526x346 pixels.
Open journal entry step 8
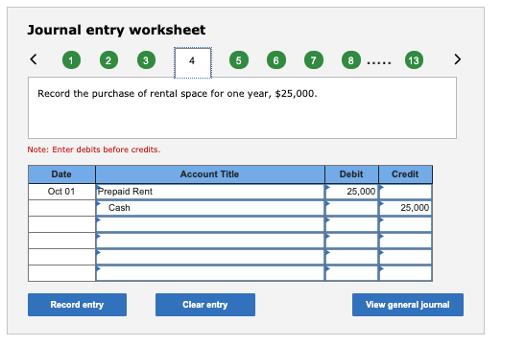click(351, 60)
